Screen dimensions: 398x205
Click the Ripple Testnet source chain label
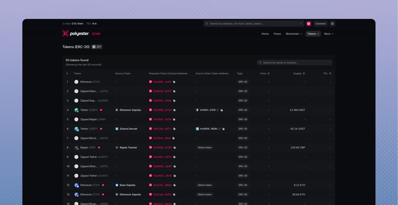128,147
